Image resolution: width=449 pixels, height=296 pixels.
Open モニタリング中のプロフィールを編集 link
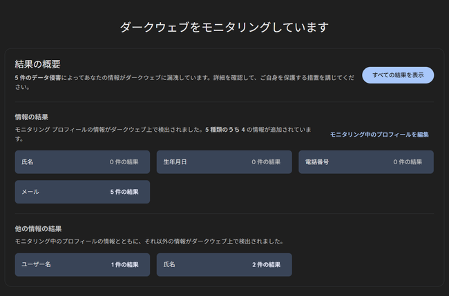pyautogui.click(x=379, y=135)
